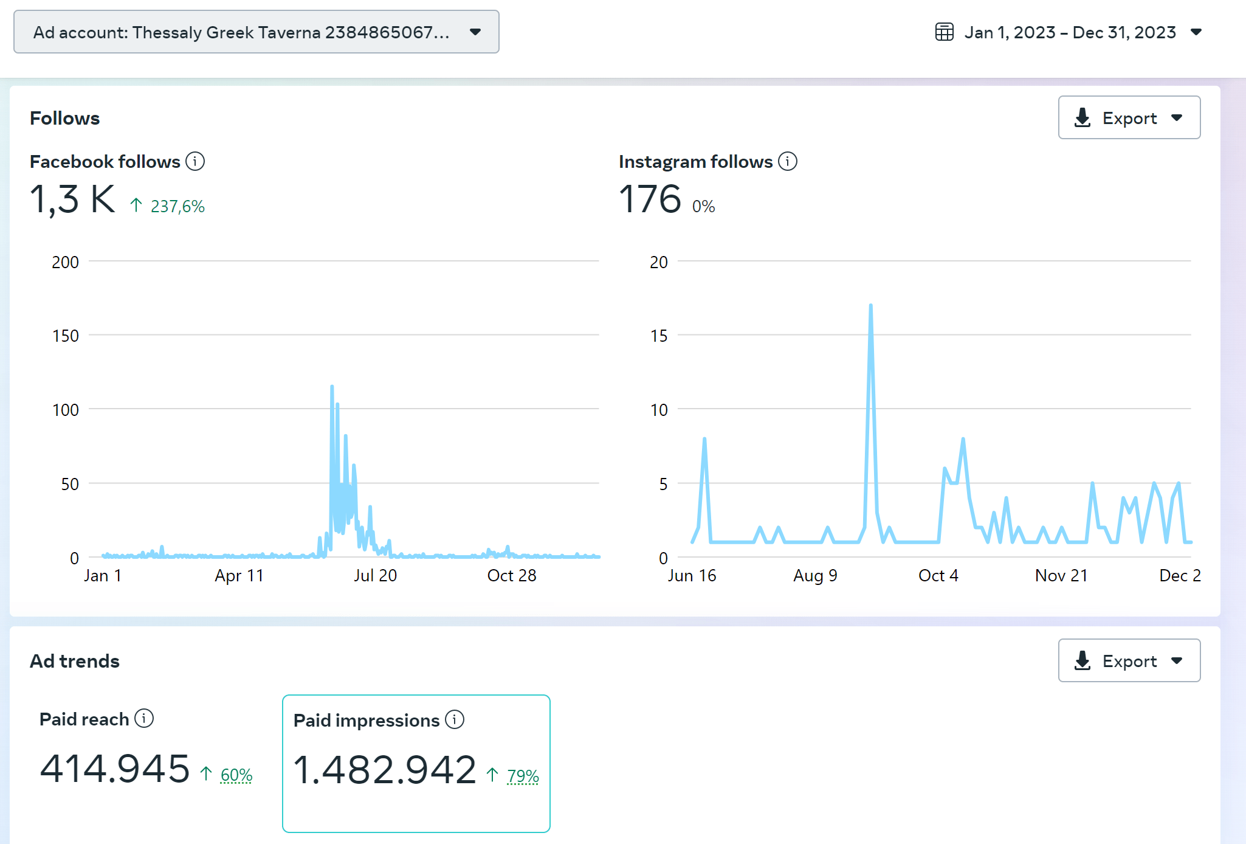Click Paid reach info icon

[x=144, y=719]
